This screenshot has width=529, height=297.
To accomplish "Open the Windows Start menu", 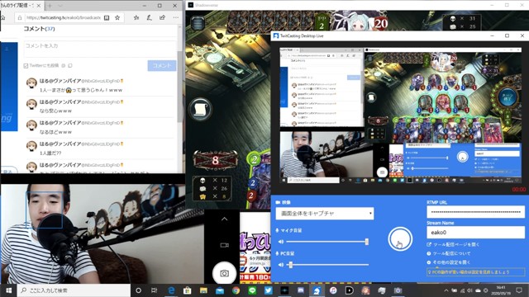I will click(x=9, y=290).
